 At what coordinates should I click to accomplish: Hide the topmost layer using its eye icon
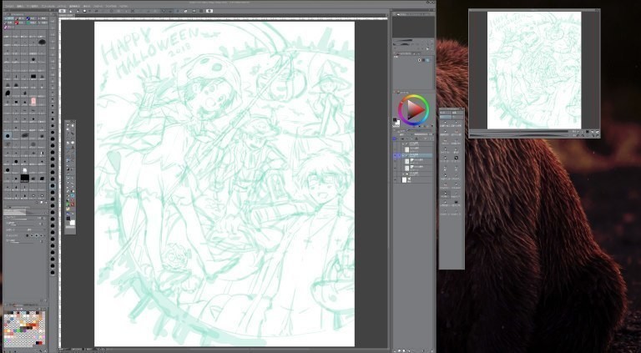[x=396, y=144]
